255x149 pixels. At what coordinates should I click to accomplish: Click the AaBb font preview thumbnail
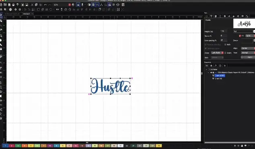point(244,24)
